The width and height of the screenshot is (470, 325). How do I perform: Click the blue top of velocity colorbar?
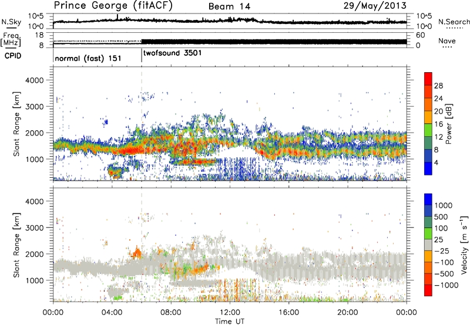428,199
